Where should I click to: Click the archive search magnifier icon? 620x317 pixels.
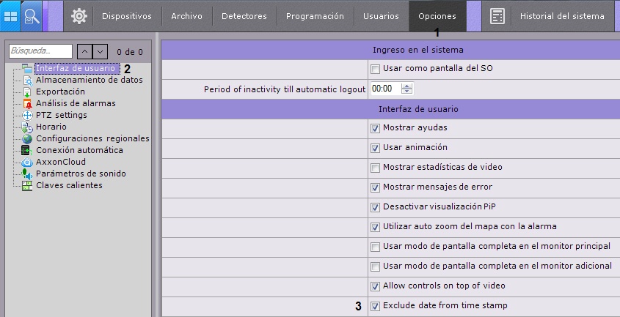(x=32, y=15)
